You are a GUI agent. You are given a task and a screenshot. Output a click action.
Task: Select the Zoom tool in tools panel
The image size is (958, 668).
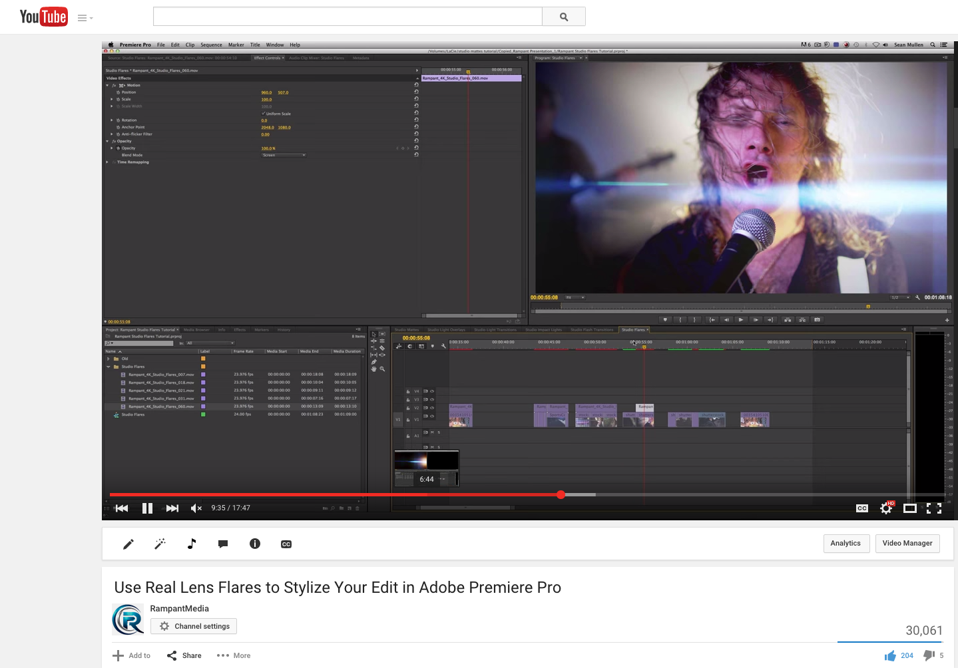tap(382, 369)
